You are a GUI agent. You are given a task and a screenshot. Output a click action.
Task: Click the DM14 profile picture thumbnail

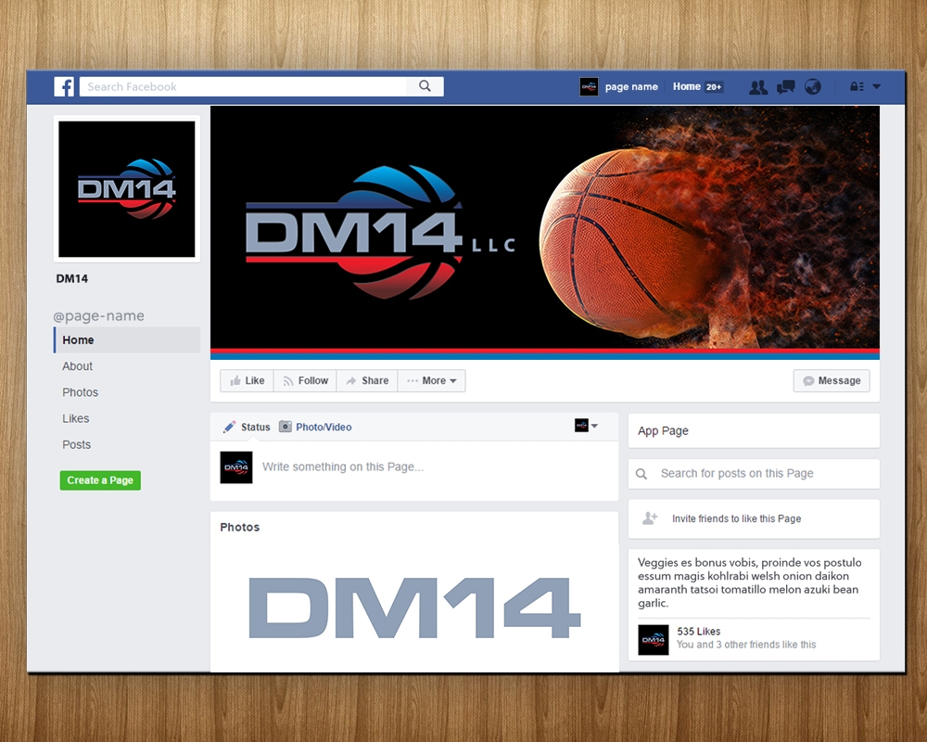(x=126, y=188)
